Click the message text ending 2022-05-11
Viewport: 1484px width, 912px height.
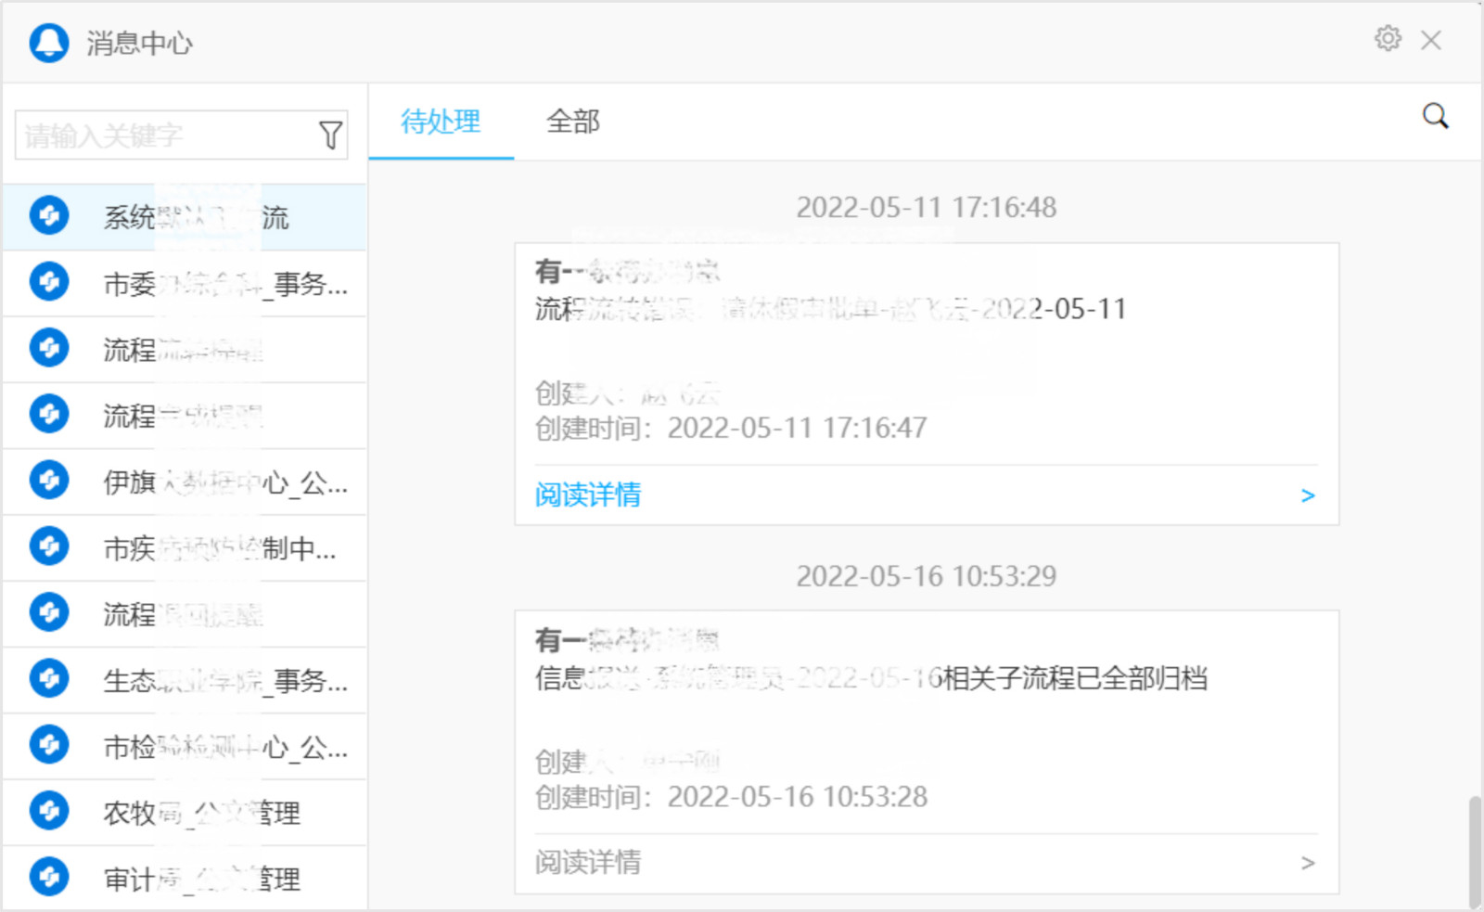click(830, 309)
